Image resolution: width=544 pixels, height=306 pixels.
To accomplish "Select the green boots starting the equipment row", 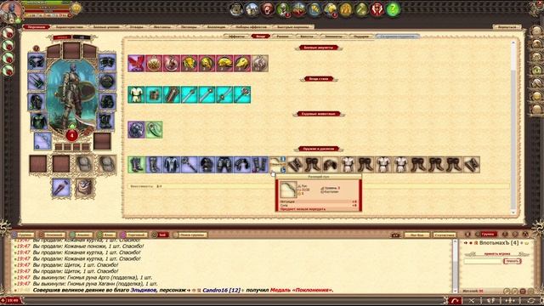I will coord(136,164).
